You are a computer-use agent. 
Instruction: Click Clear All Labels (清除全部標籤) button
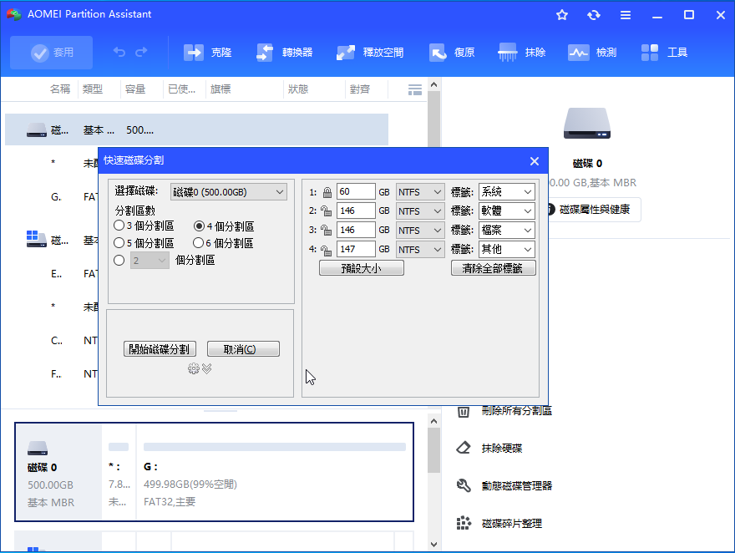click(493, 268)
